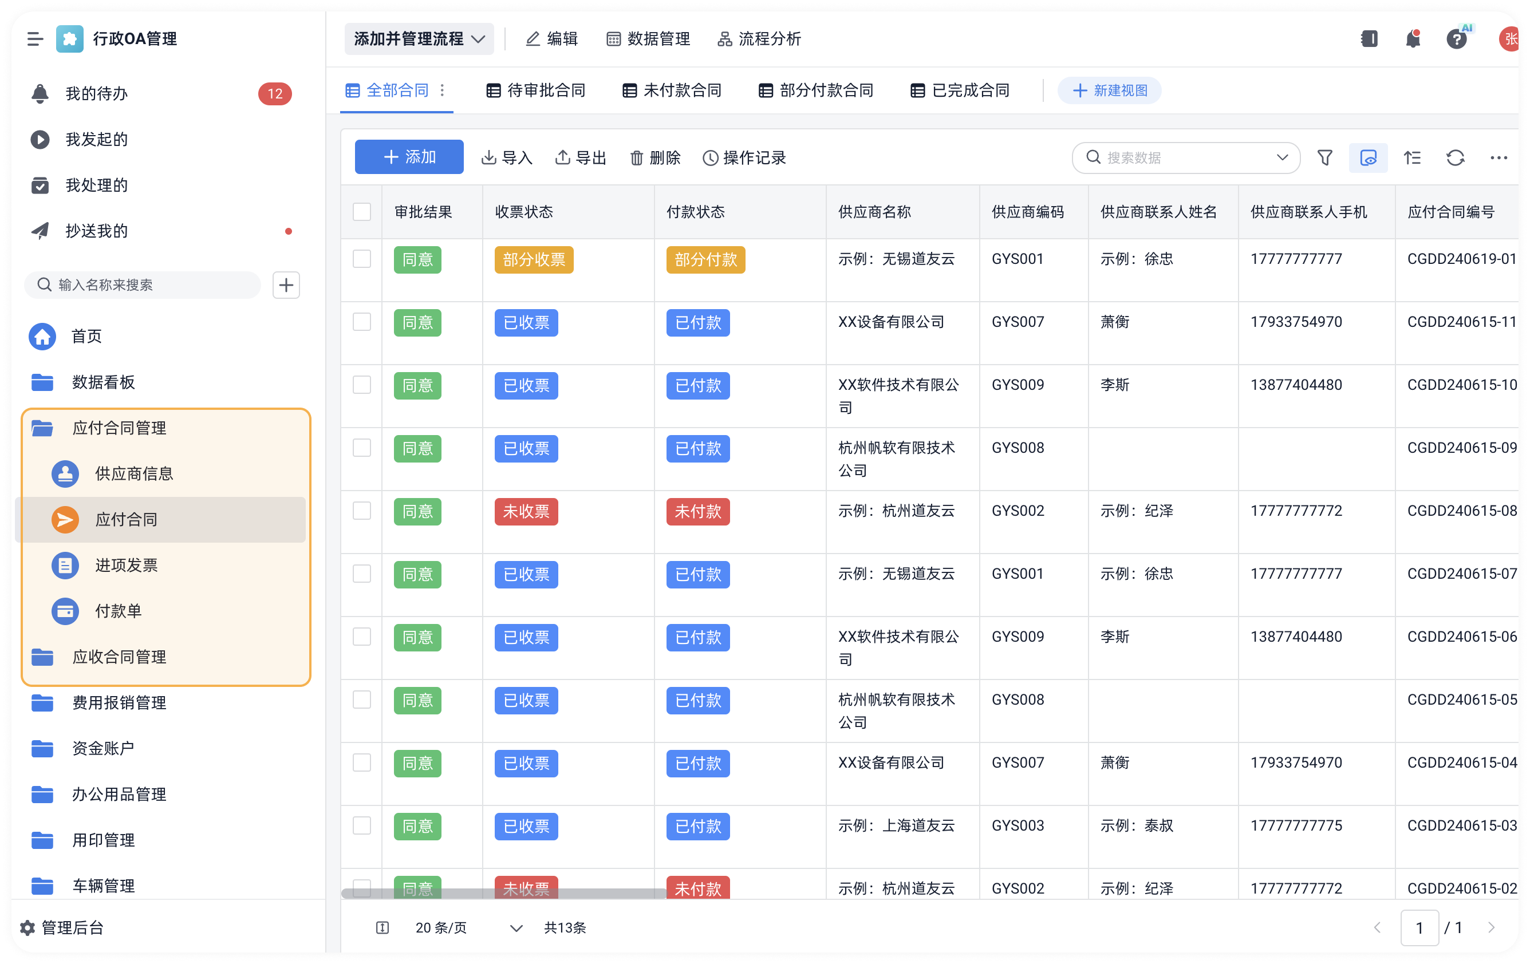Check the first row 无锡道友云 checkbox
This screenshot has width=1530, height=964.
coord(361,259)
